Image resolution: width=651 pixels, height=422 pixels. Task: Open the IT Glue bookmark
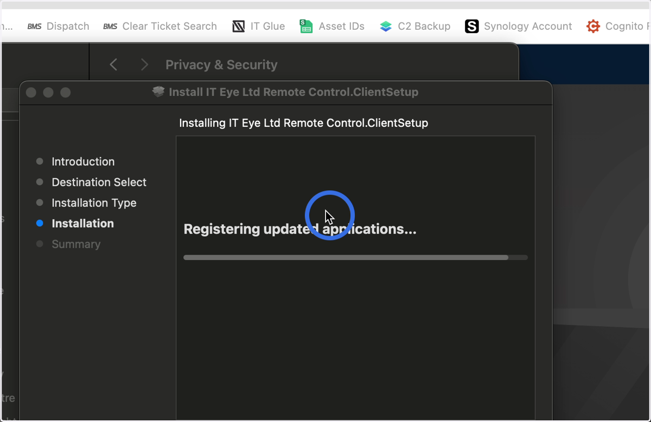tap(259, 26)
